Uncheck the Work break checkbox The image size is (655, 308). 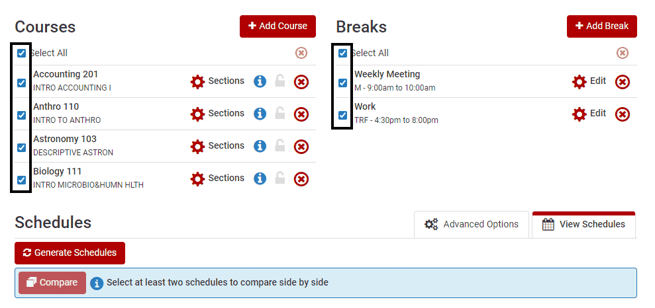tap(342, 115)
